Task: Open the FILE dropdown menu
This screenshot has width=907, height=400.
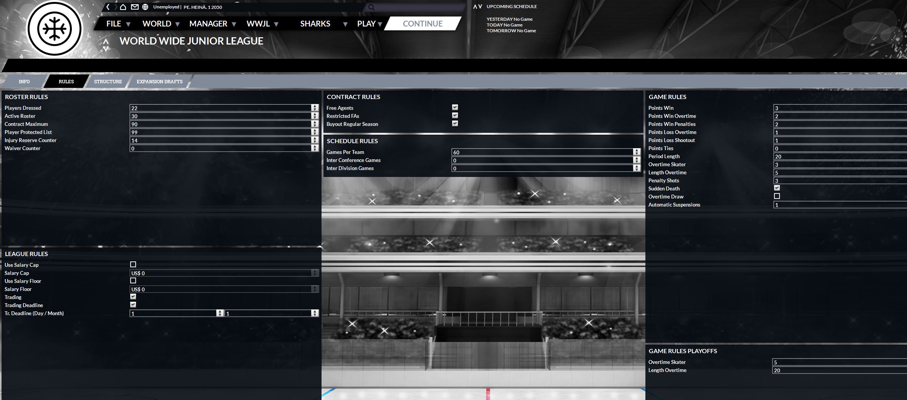Action: pos(118,24)
